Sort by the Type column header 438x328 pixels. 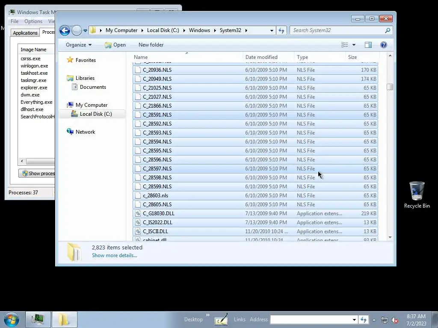320,57
